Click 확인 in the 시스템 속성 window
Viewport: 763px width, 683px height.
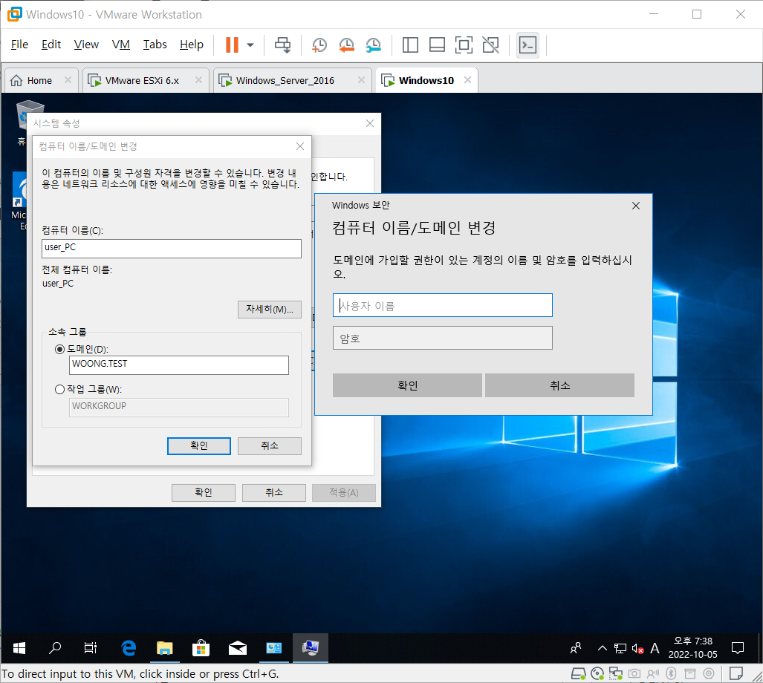click(x=204, y=492)
